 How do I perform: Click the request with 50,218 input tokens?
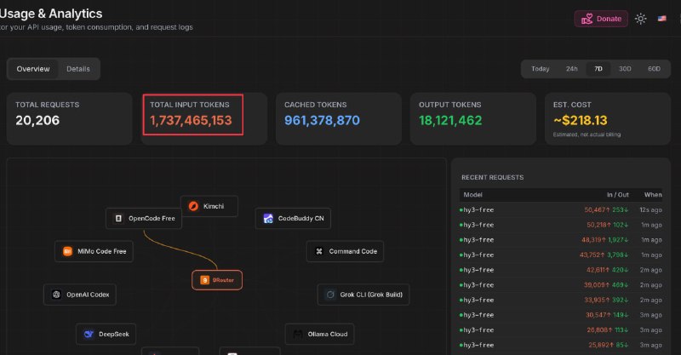(561, 225)
